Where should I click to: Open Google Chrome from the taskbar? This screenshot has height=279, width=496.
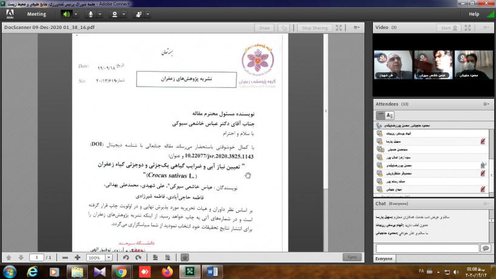(x=122, y=271)
